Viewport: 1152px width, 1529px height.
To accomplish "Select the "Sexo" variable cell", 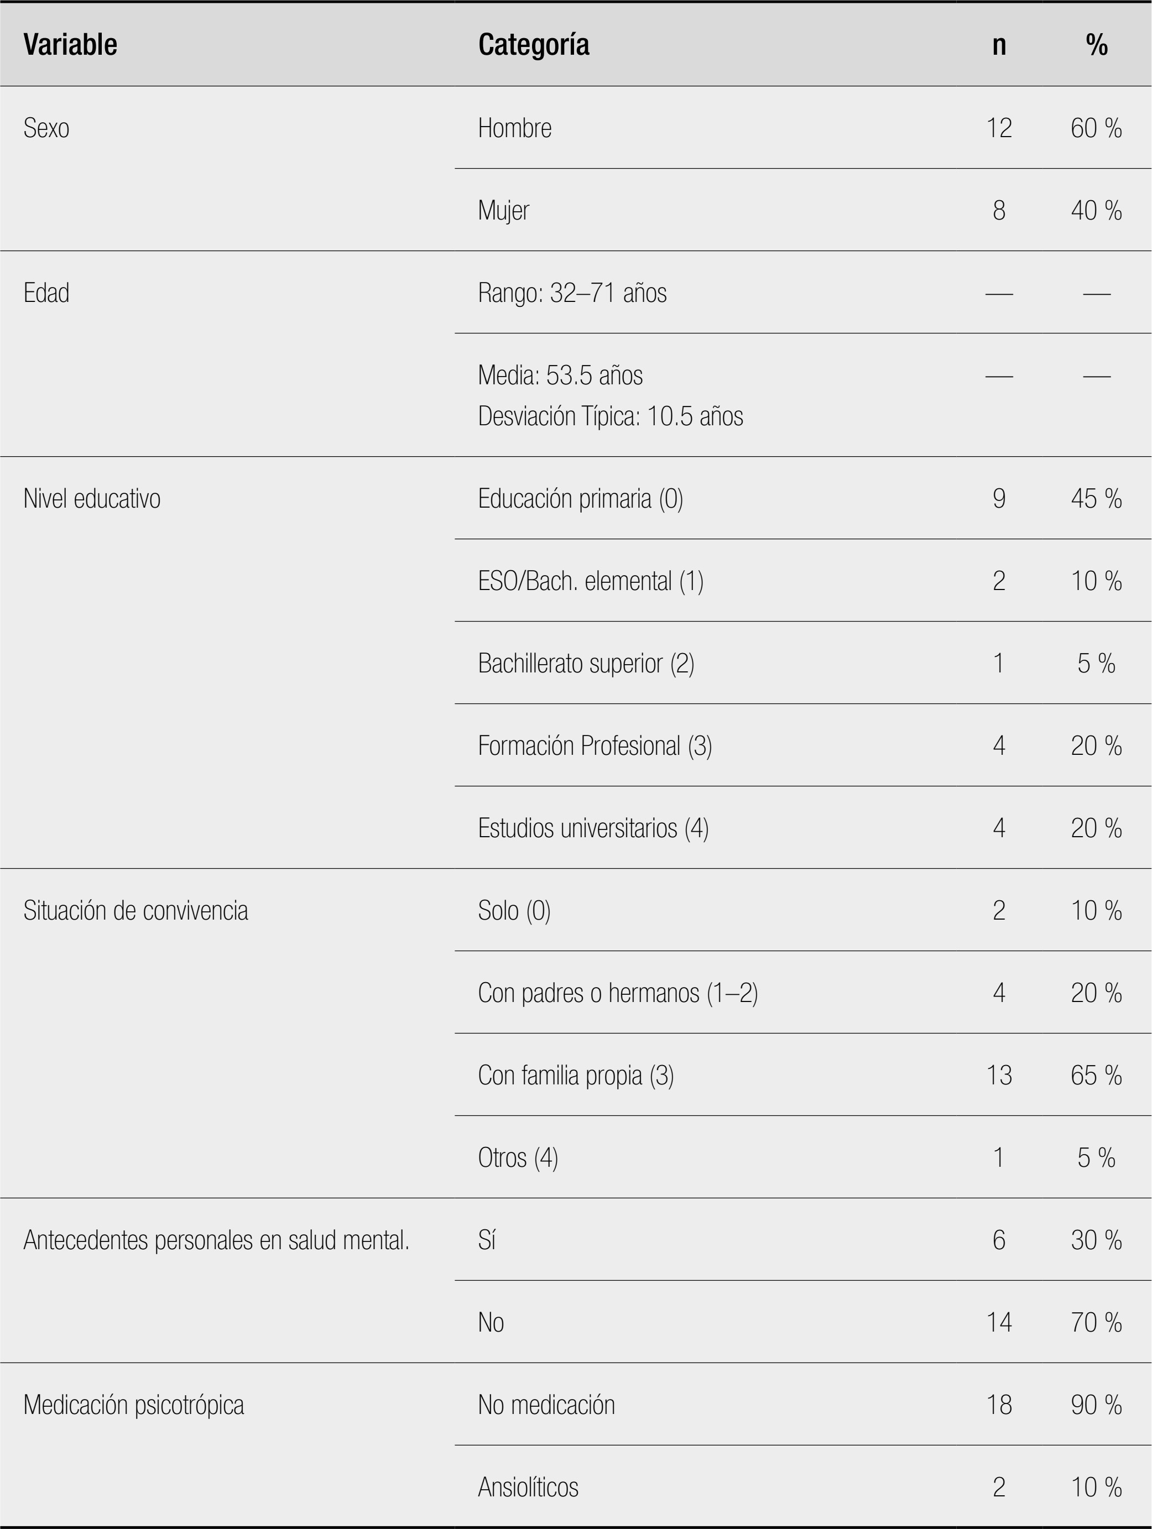I will (x=46, y=128).
